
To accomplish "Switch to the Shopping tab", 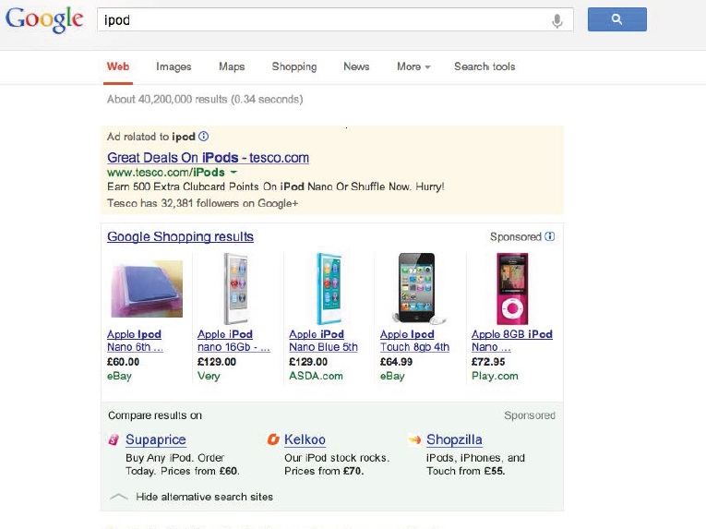I will (293, 66).
